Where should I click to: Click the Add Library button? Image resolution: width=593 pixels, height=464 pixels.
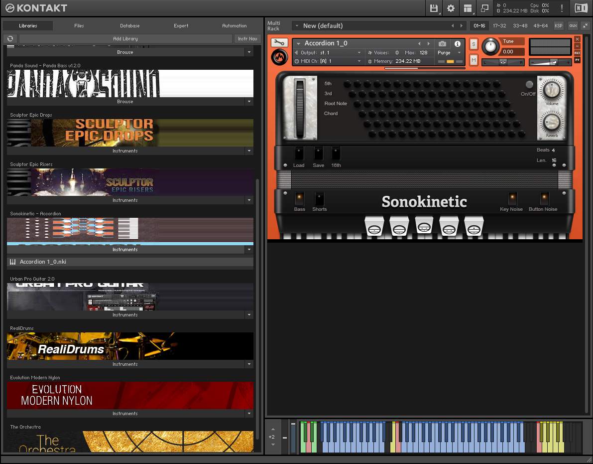pos(125,38)
